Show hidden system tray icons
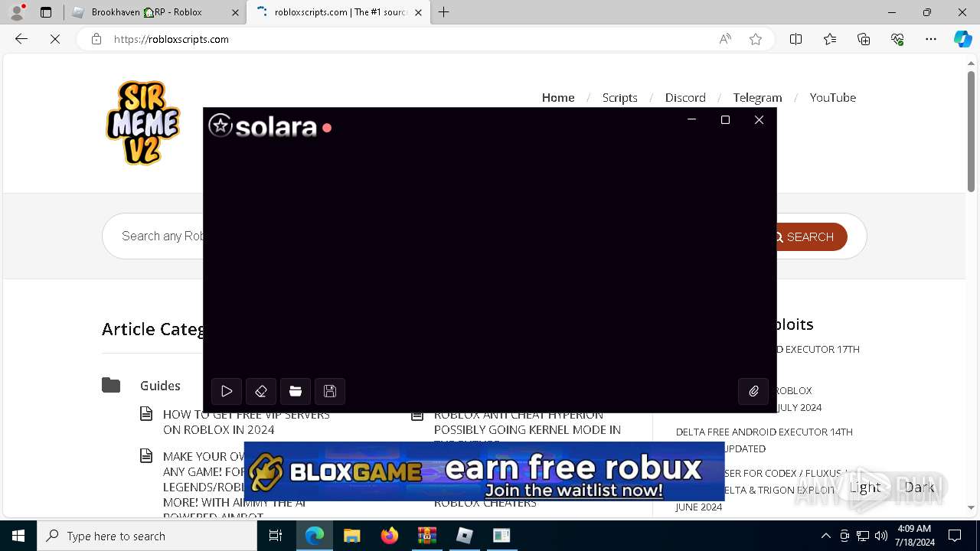Image resolution: width=980 pixels, height=551 pixels. click(825, 536)
